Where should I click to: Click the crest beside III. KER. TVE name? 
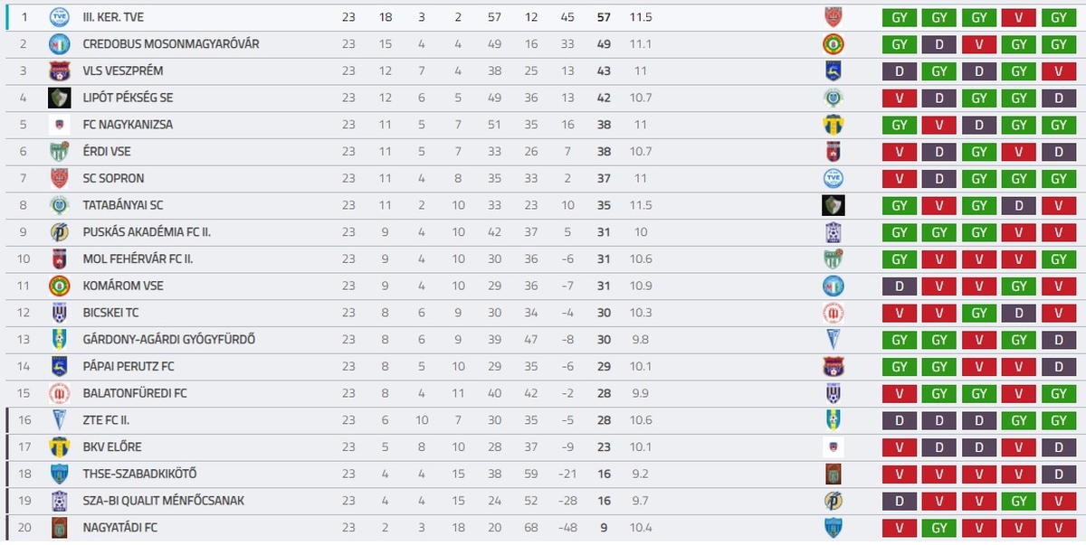(x=60, y=17)
